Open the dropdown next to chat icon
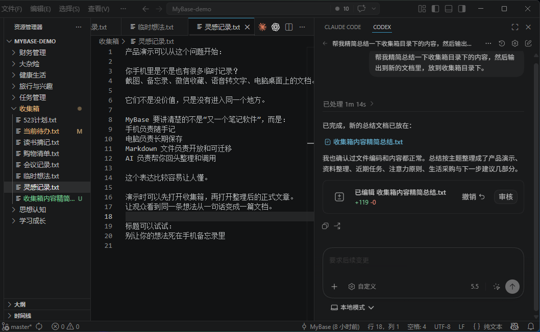Viewport: 540px width, 332px height. (374, 9)
